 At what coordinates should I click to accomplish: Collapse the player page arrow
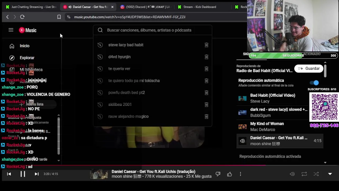(330, 174)
